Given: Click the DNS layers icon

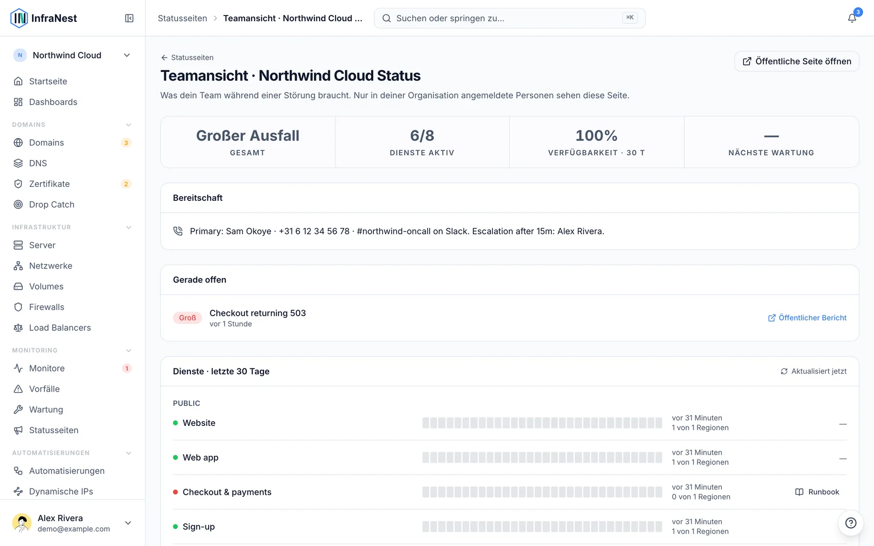Looking at the screenshot, I should tap(18, 163).
